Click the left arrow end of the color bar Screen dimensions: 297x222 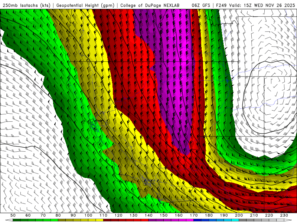coord(9,220)
